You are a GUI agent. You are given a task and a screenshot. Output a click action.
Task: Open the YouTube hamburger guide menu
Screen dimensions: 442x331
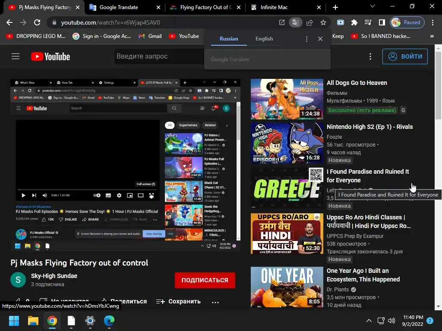(x=16, y=56)
